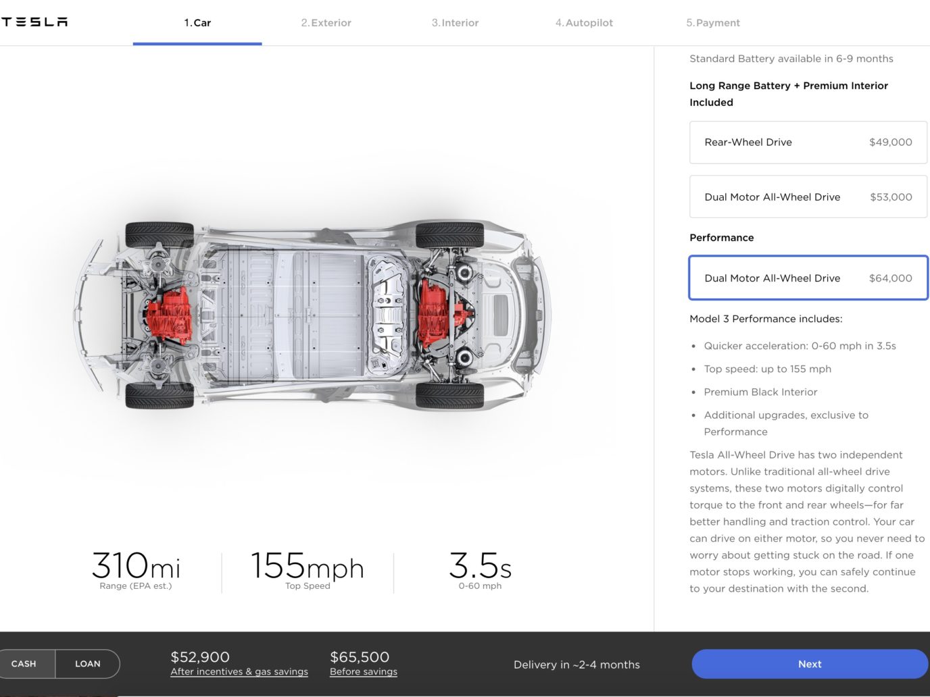Open the 1. Car tab
The image size is (930, 697).
[x=197, y=23]
